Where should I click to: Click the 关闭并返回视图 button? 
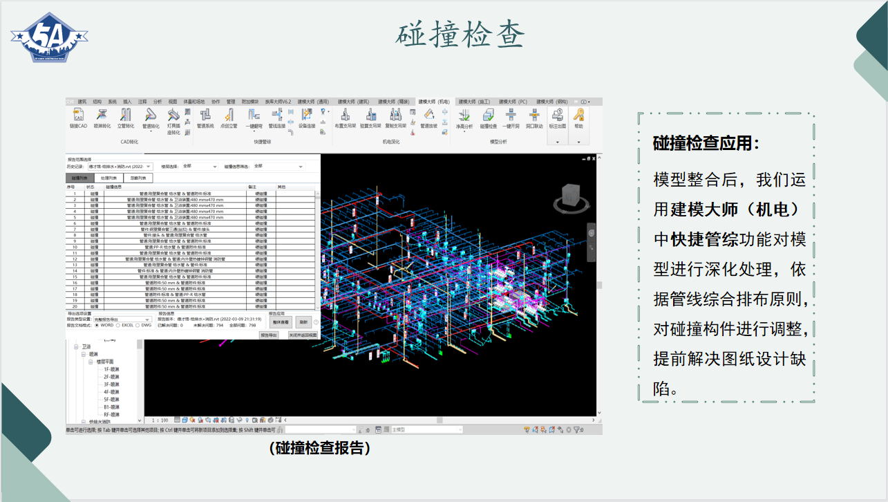303,335
